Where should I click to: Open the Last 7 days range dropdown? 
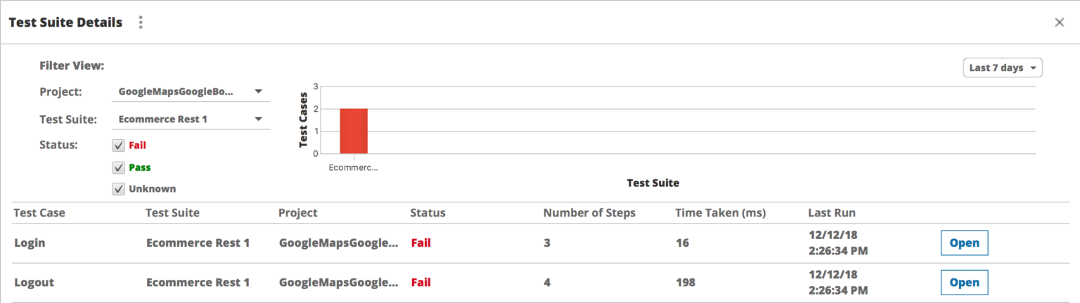[1002, 68]
